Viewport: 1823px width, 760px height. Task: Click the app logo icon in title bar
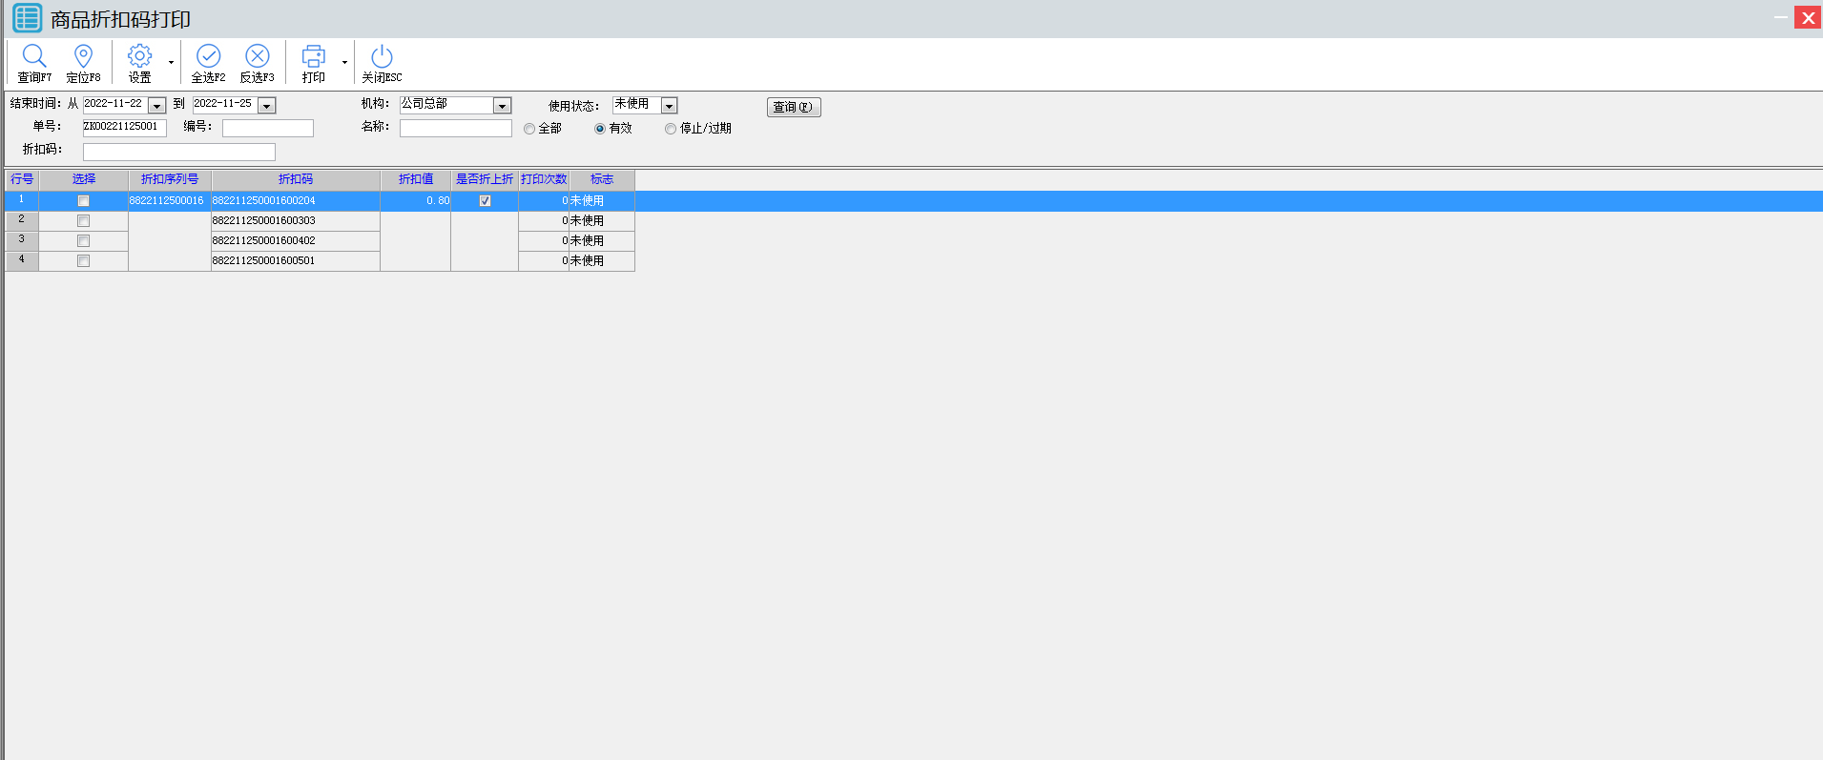point(27,18)
